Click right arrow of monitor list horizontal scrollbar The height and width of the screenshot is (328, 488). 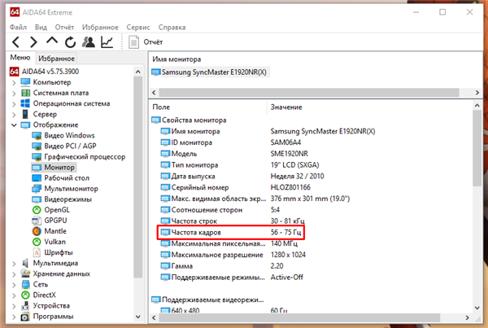(x=477, y=93)
